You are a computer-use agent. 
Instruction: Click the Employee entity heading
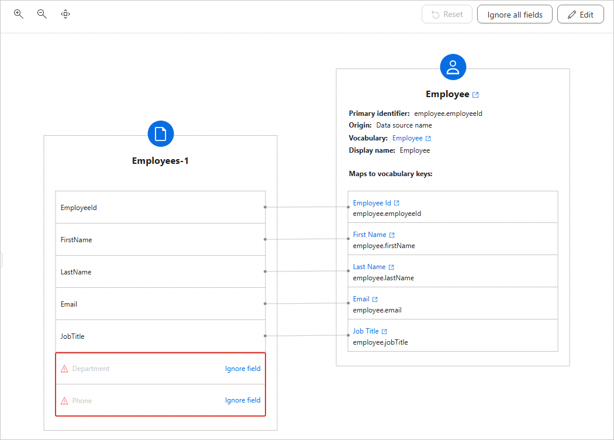(447, 94)
